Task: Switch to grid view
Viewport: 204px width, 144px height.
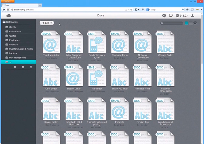Action: [187, 23]
